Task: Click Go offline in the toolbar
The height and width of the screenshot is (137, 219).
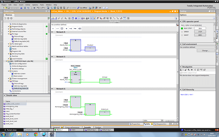Action: (82, 8)
